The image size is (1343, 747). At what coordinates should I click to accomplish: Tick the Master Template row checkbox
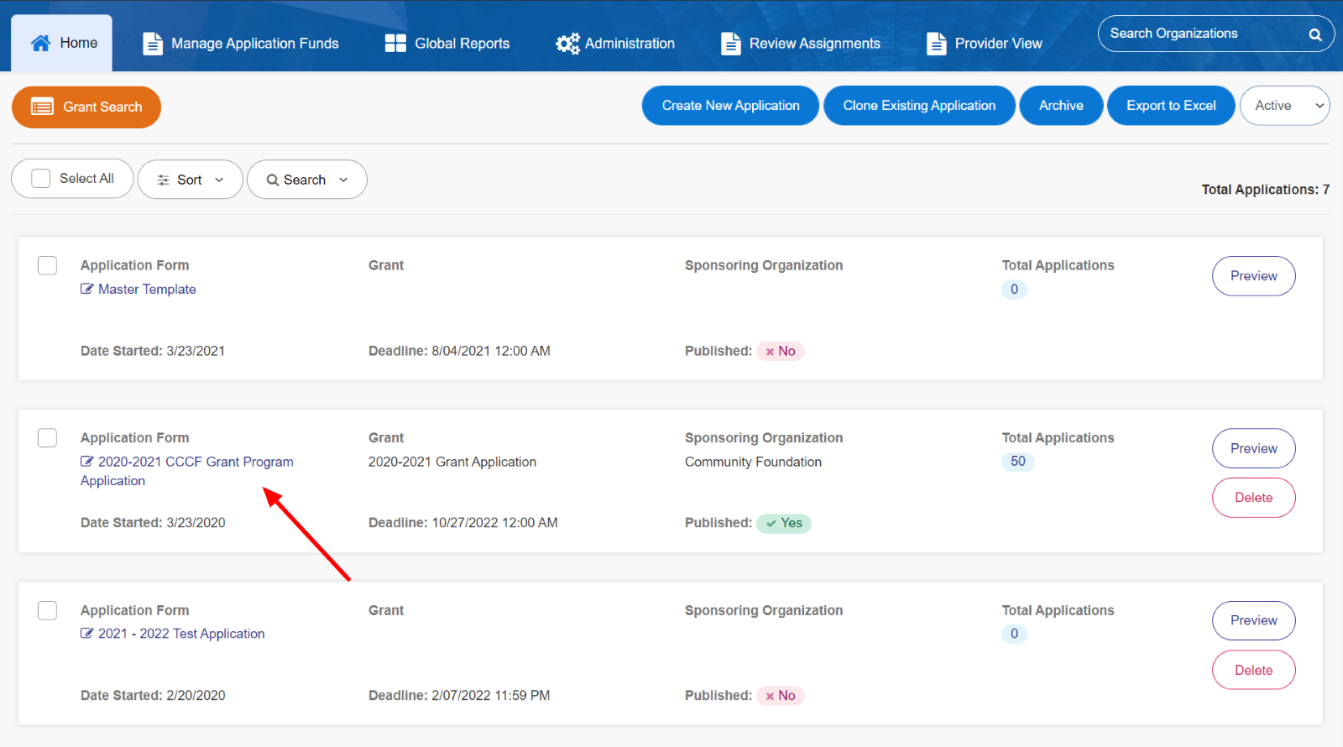click(x=48, y=265)
